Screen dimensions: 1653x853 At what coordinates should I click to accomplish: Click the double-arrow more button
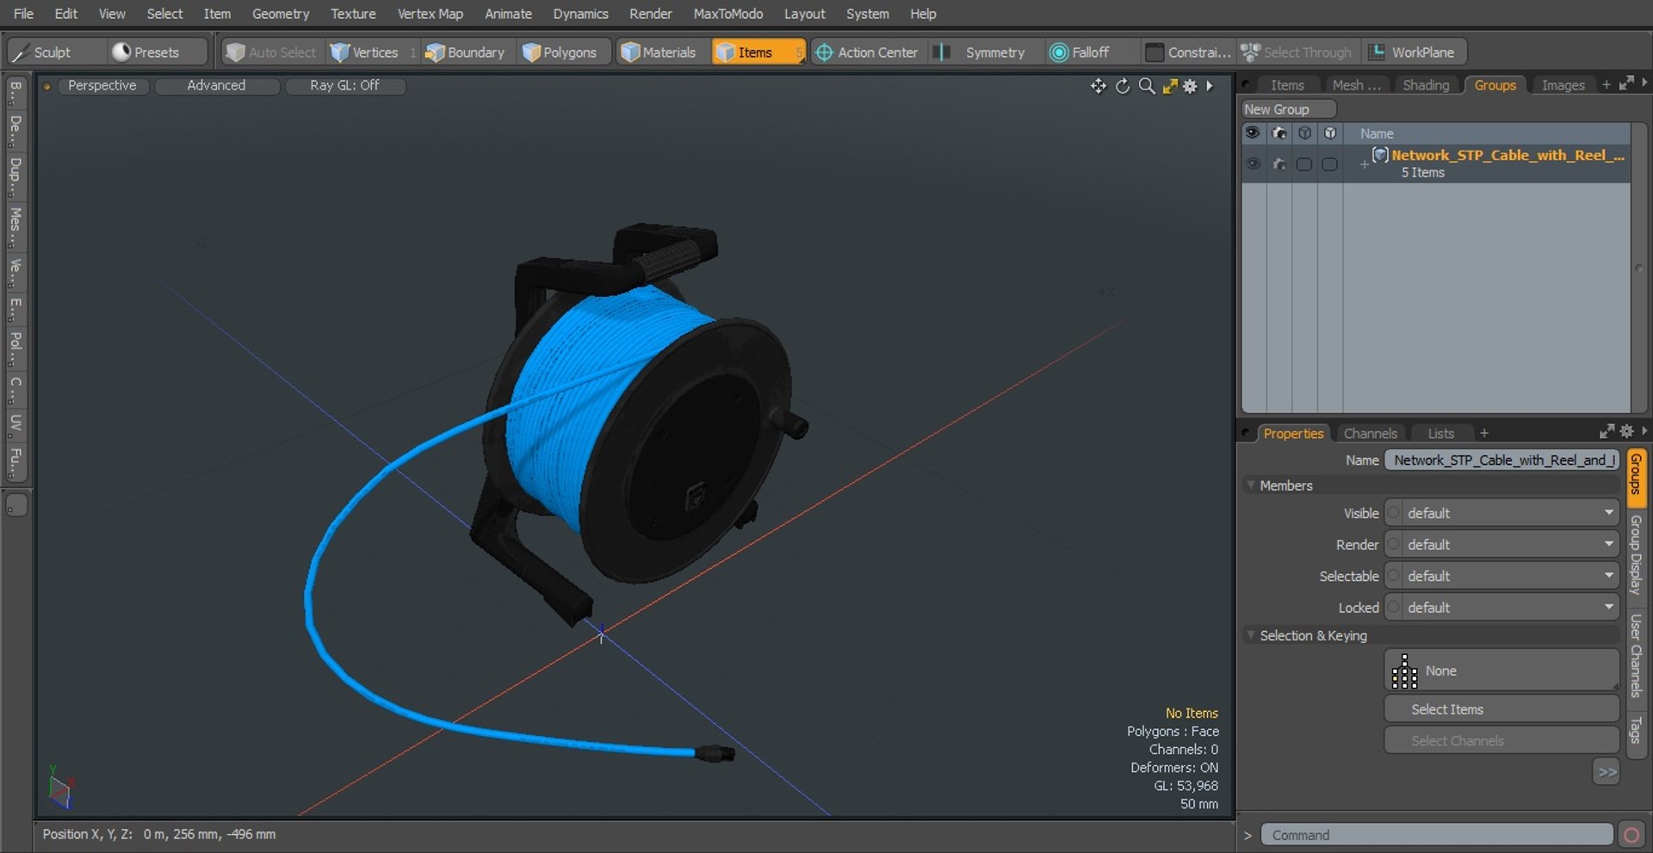(1607, 772)
